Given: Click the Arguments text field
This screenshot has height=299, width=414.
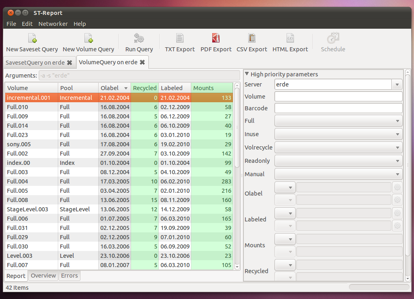Looking at the screenshot, I should pyautogui.click(x=139, y=76).
